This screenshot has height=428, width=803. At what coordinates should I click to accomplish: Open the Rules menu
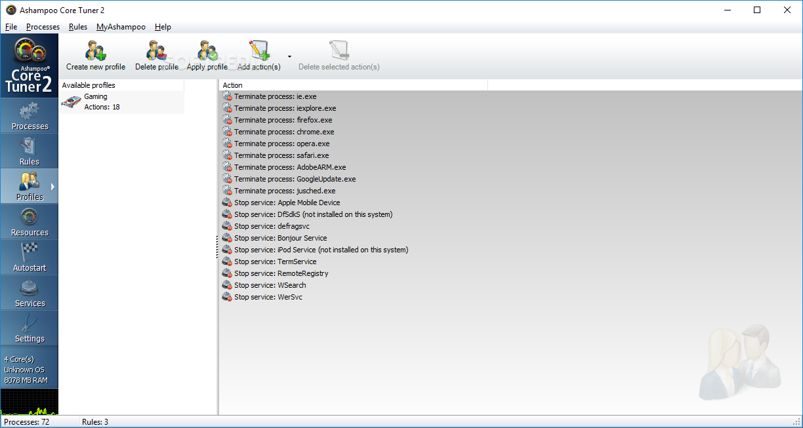tap(78, 27)
